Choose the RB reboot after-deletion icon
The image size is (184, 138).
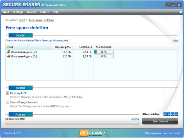tap(172, 114)
